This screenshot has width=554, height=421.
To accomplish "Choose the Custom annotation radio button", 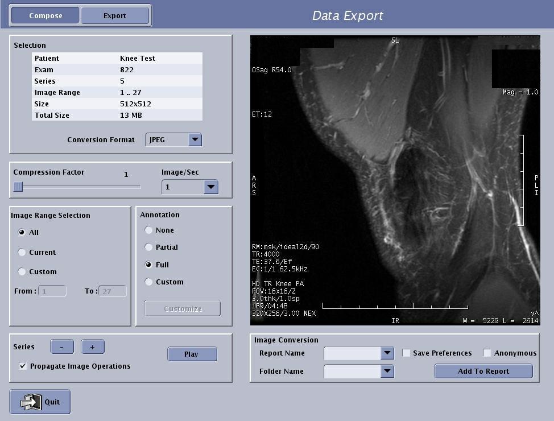I will (x=148, y=282).
